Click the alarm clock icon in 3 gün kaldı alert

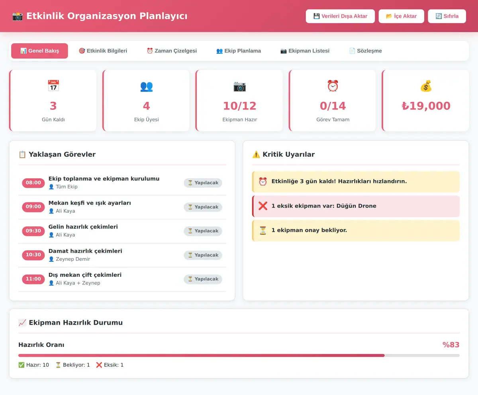point(263,181)
